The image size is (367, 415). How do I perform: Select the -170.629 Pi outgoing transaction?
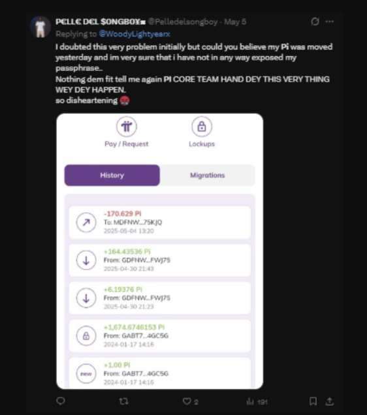coord(160,223)
